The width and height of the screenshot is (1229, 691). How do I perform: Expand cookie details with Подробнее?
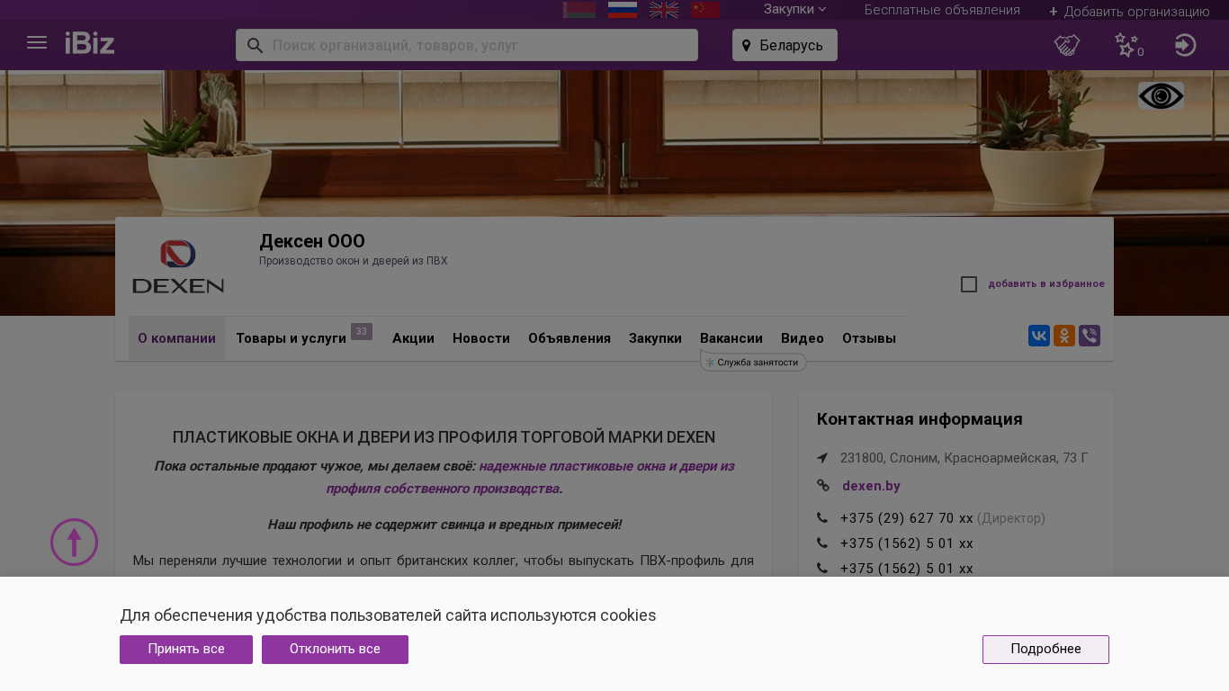1045,650
